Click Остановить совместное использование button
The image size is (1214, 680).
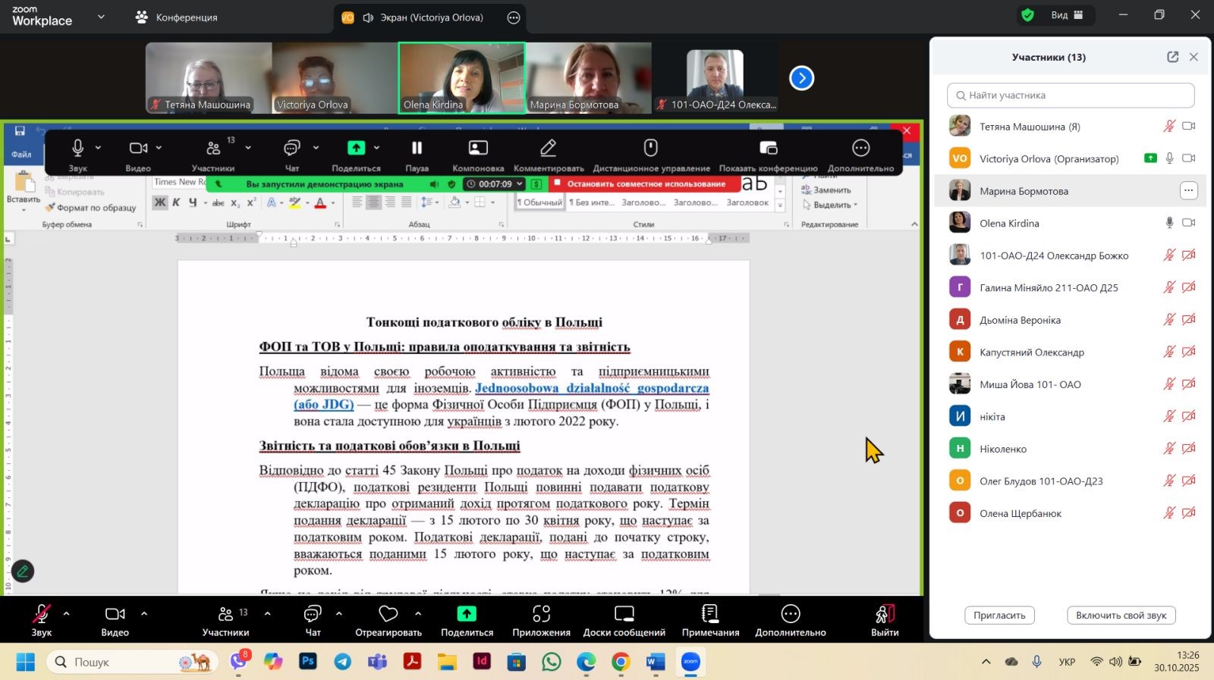tap(645, 184)
